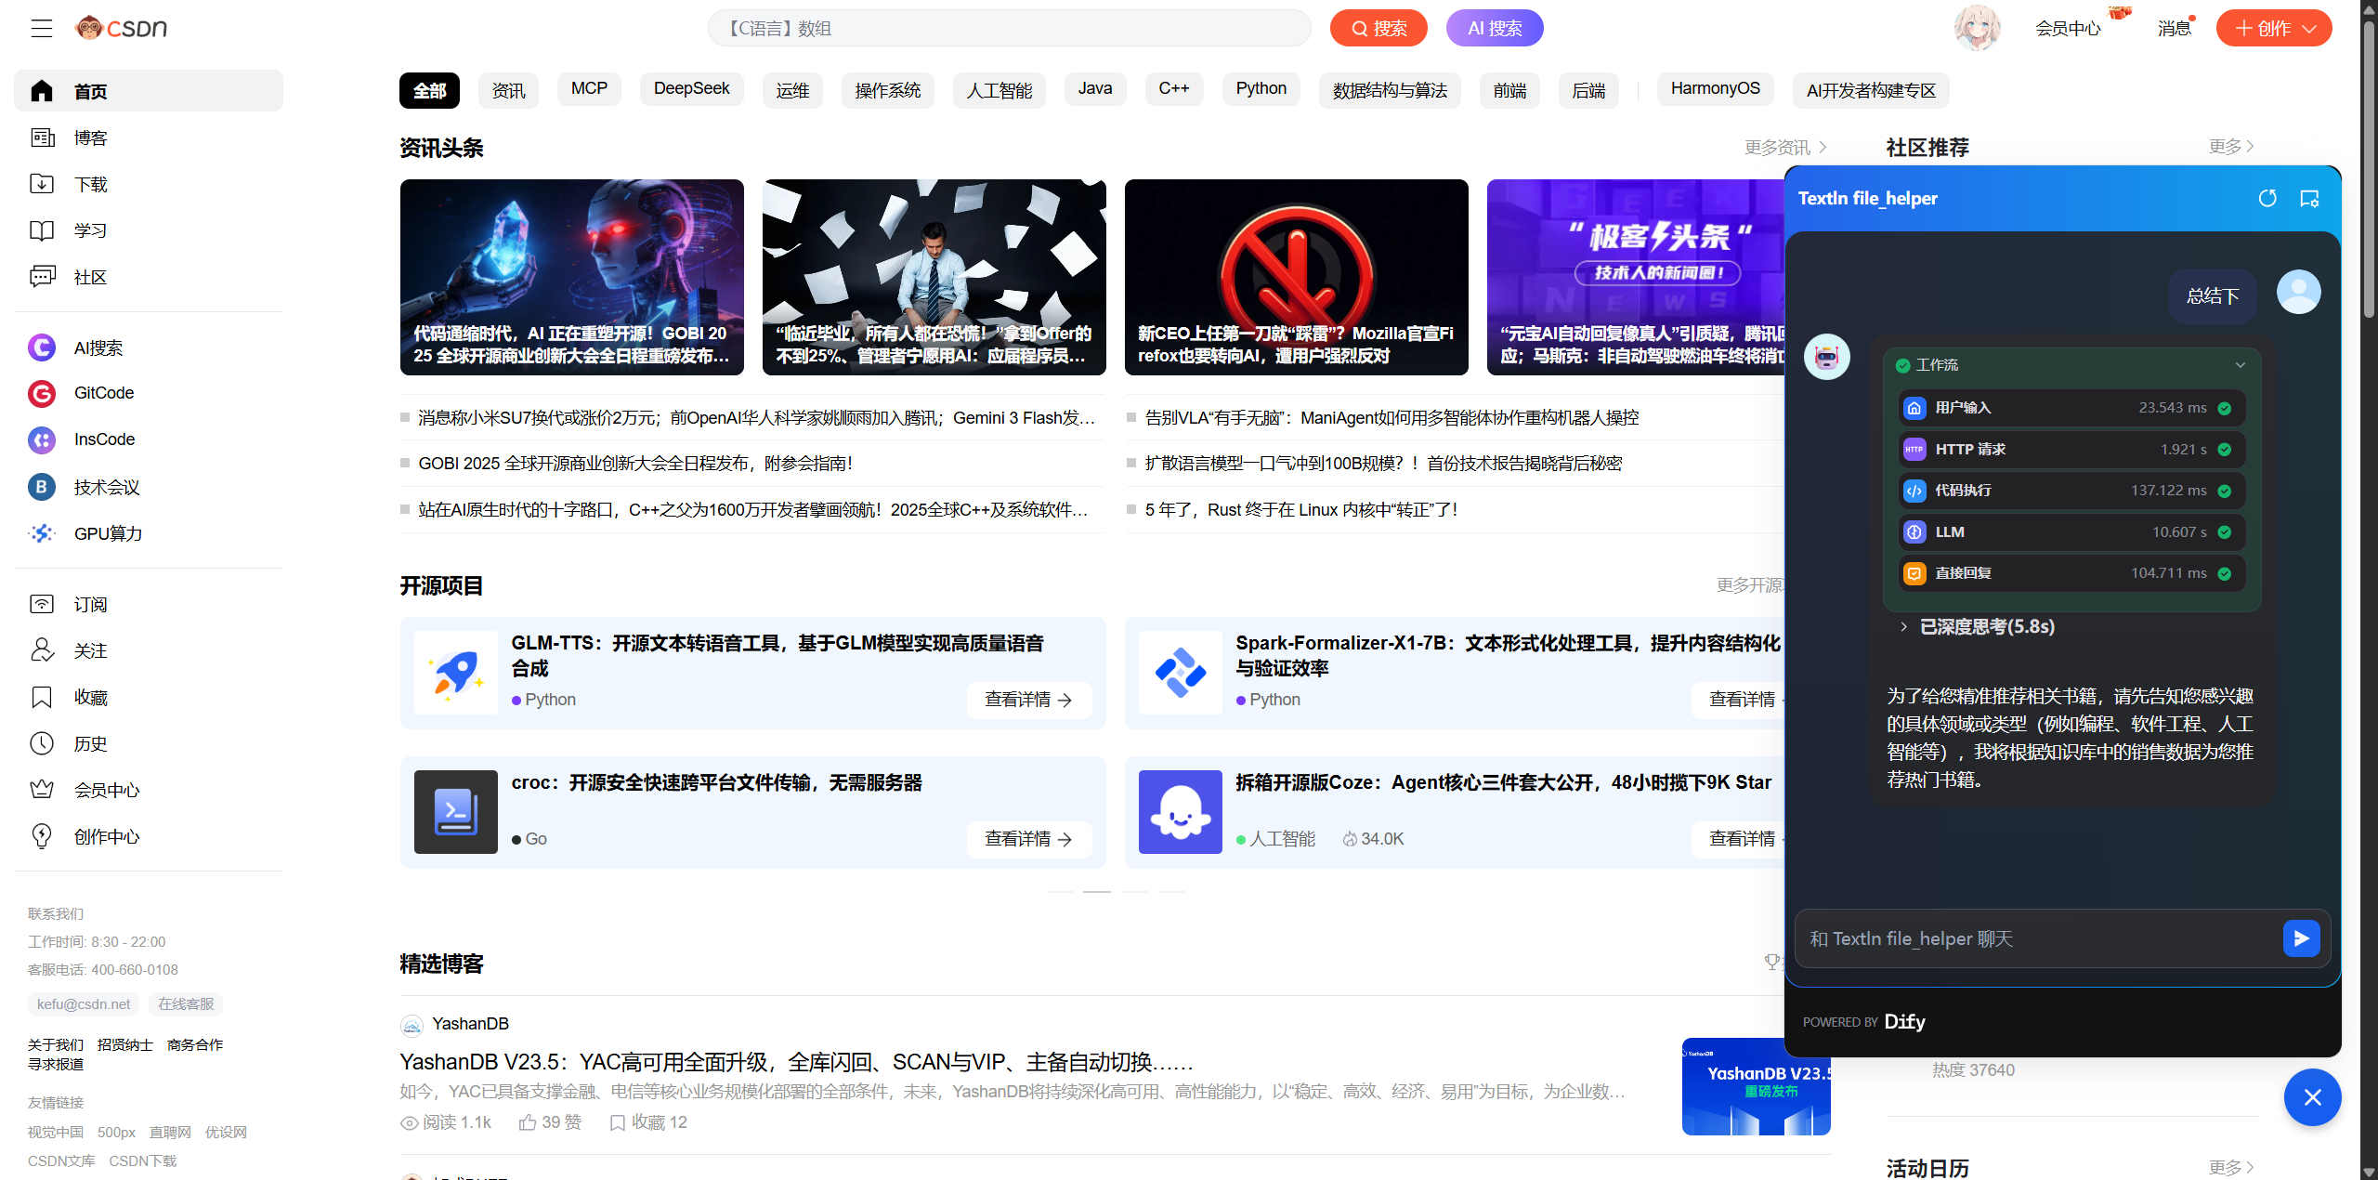2378x1180 pixels.
Task: Click the chat reset conversation icon
Action: click(x=2267, y=198)
